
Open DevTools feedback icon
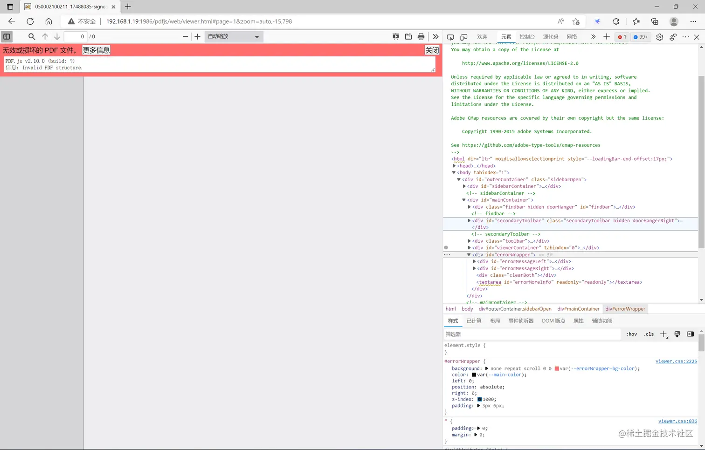673,37
